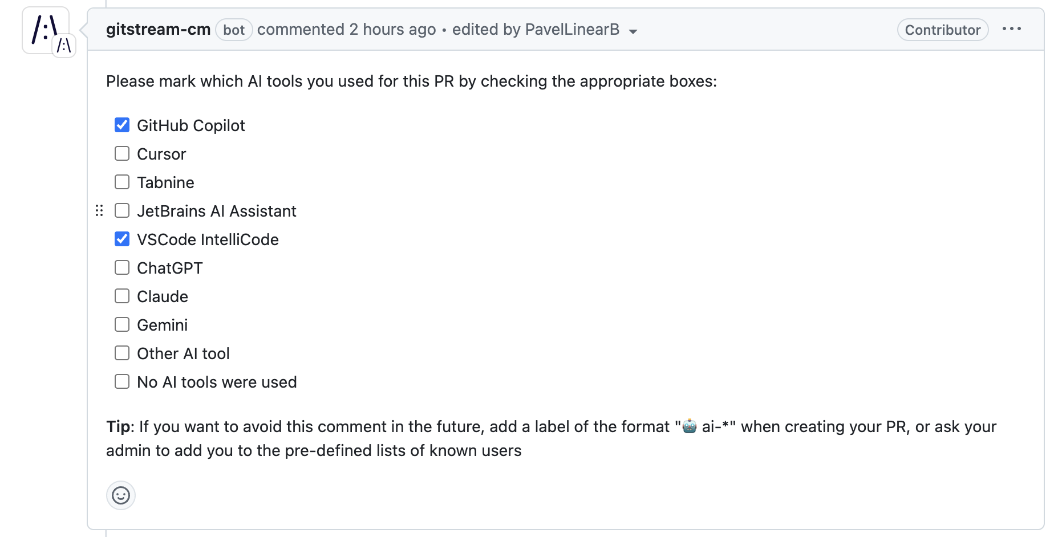Check No AI tools were used
The width and height of the screenshot is (1054, 537).
[x=122, y=382]
